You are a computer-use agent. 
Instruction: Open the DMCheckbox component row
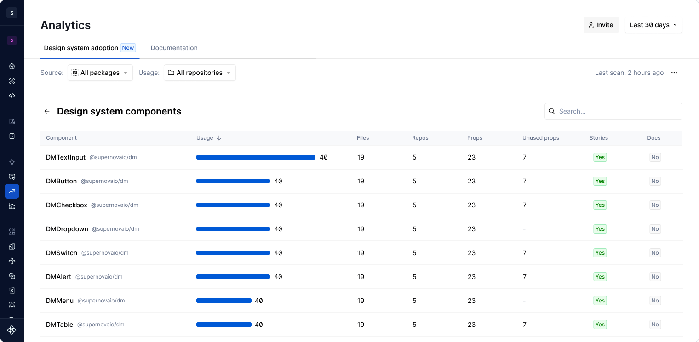[x=361, y=205]
